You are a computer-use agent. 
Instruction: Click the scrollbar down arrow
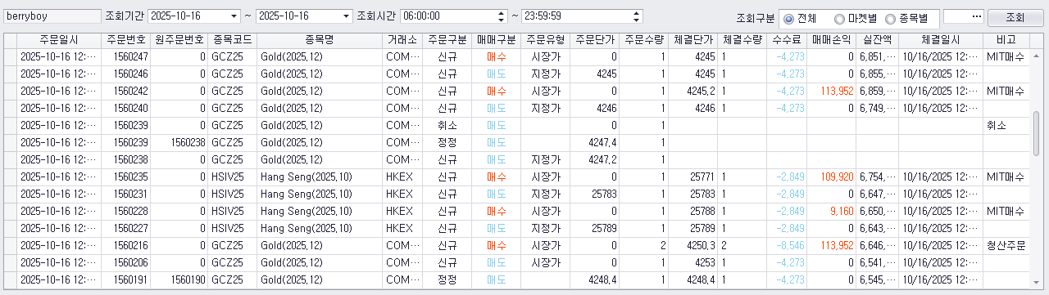(1036, 283)
